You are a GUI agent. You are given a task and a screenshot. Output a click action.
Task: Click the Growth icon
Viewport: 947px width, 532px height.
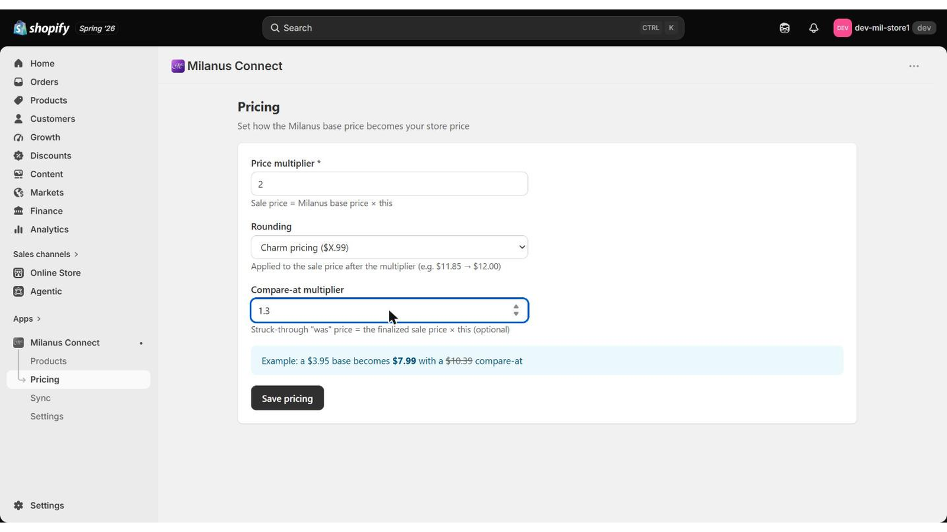18,137
